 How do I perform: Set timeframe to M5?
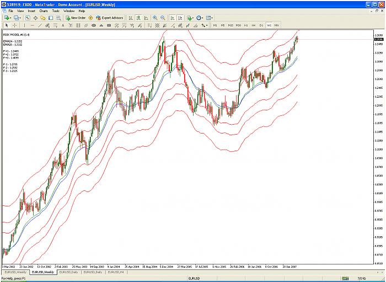[223, 25]
